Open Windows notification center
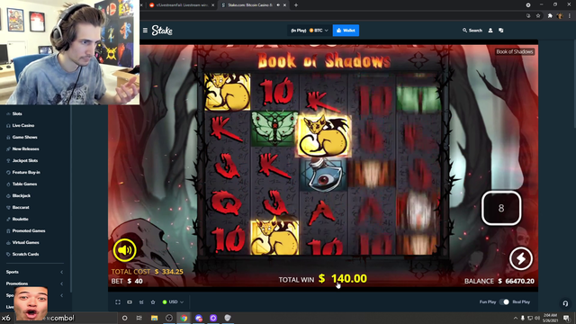The width and height of the screenshot is (576, 324). [566, 318]
